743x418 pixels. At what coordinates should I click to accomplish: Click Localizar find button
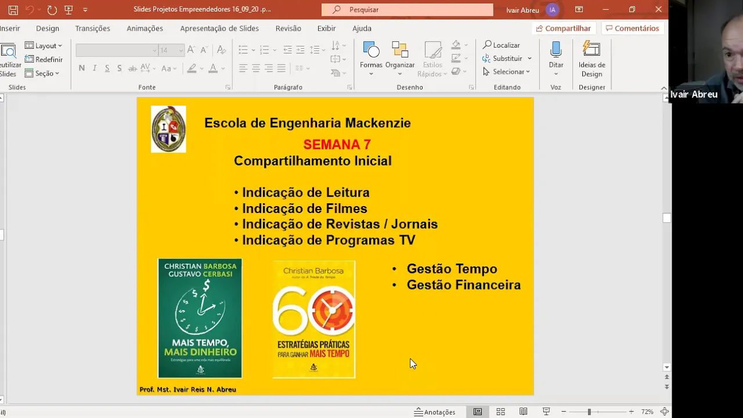pos(502,45)
